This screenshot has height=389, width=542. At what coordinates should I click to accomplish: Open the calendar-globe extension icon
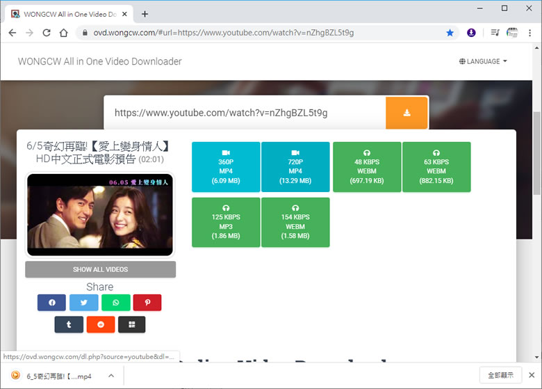pyautogui.click(x=512, y=33)
